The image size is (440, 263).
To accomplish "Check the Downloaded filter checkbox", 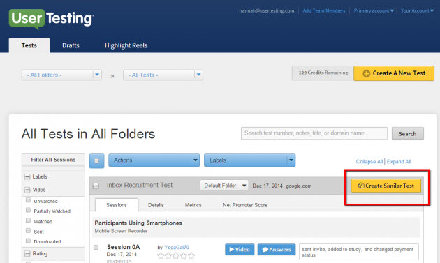I will [x=28, y=241].
